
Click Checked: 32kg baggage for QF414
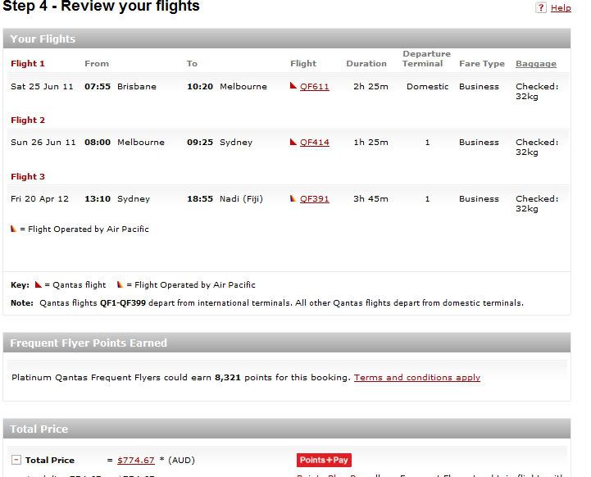point(537,147)
